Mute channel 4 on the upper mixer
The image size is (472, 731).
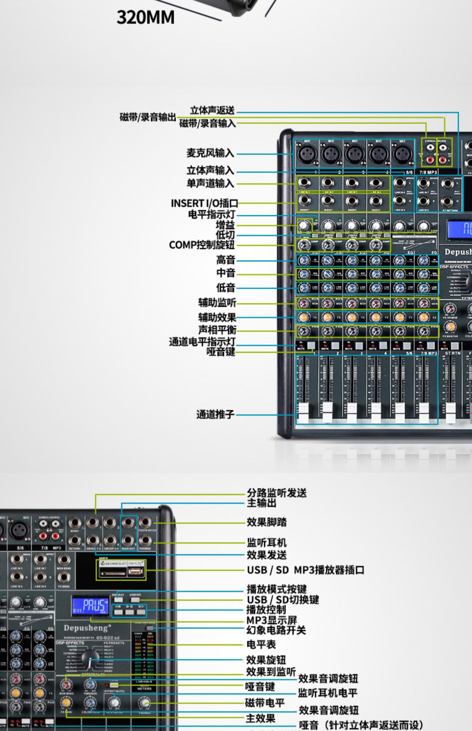(x=383, y=345)
